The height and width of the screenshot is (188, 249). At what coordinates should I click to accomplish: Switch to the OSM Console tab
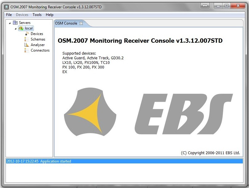click(x=66, y=23)
